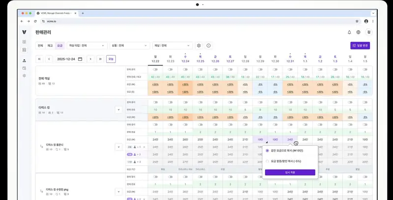393x200 pixels.
Task: Switch to the 재고 view tab
Action: 50,45
